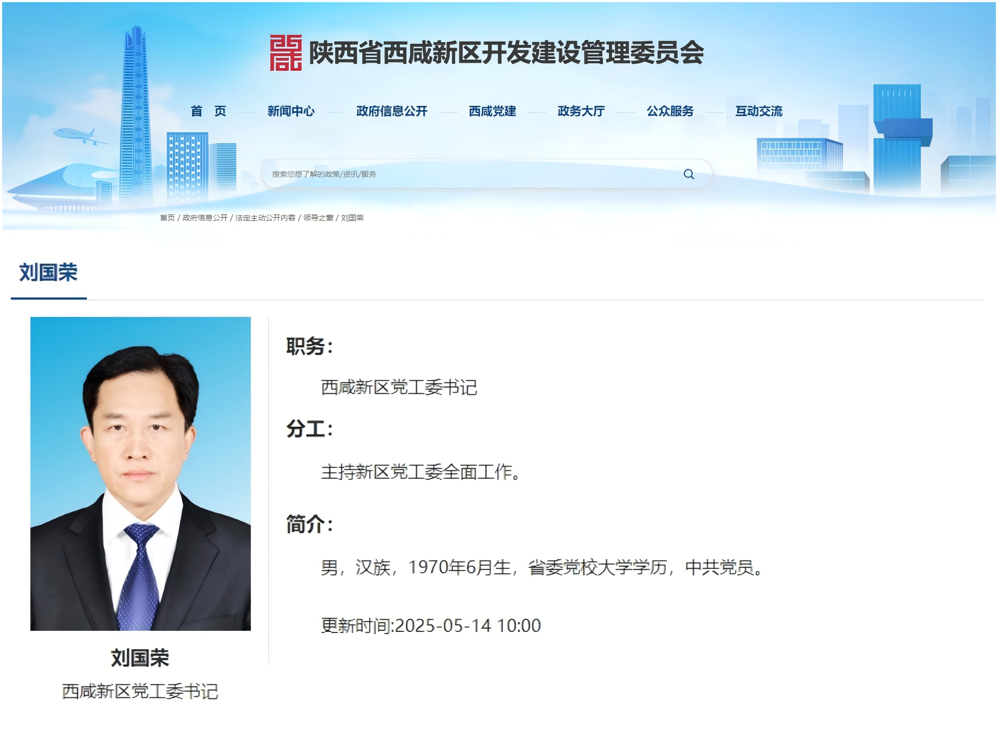Click the magnifier search icon

(689, 174)
